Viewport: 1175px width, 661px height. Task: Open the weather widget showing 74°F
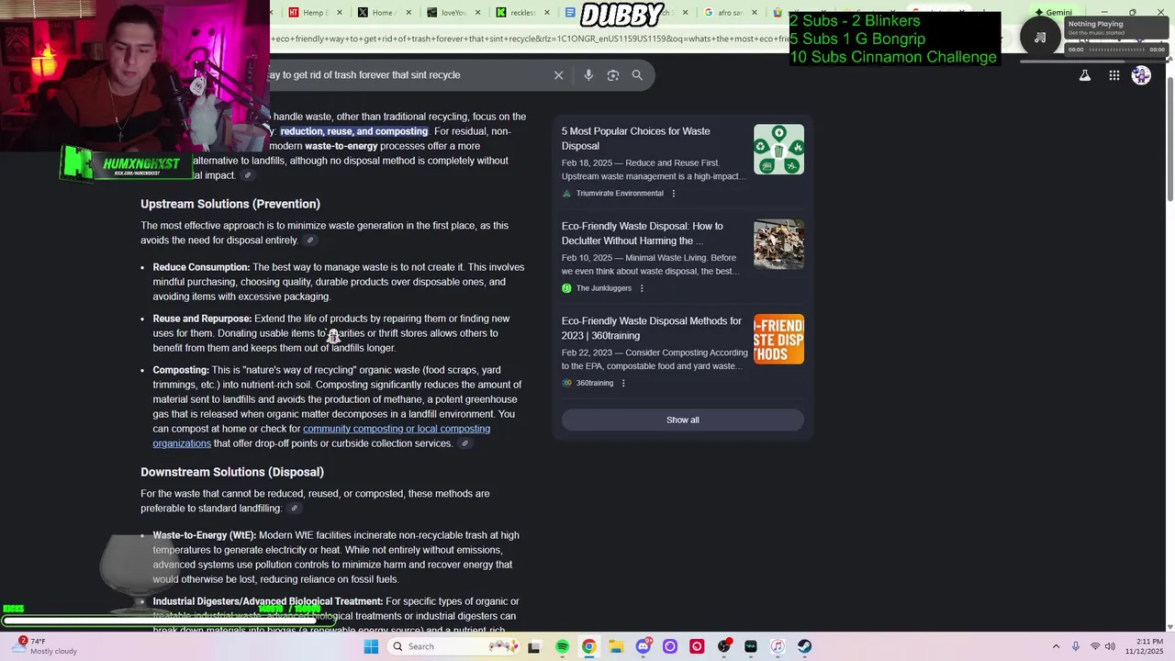point(46,646)
